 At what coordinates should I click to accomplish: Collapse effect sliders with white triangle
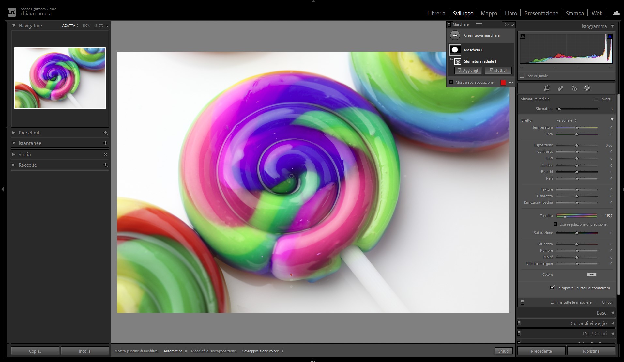612,120
